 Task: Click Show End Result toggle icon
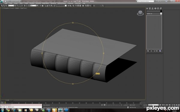151,51
